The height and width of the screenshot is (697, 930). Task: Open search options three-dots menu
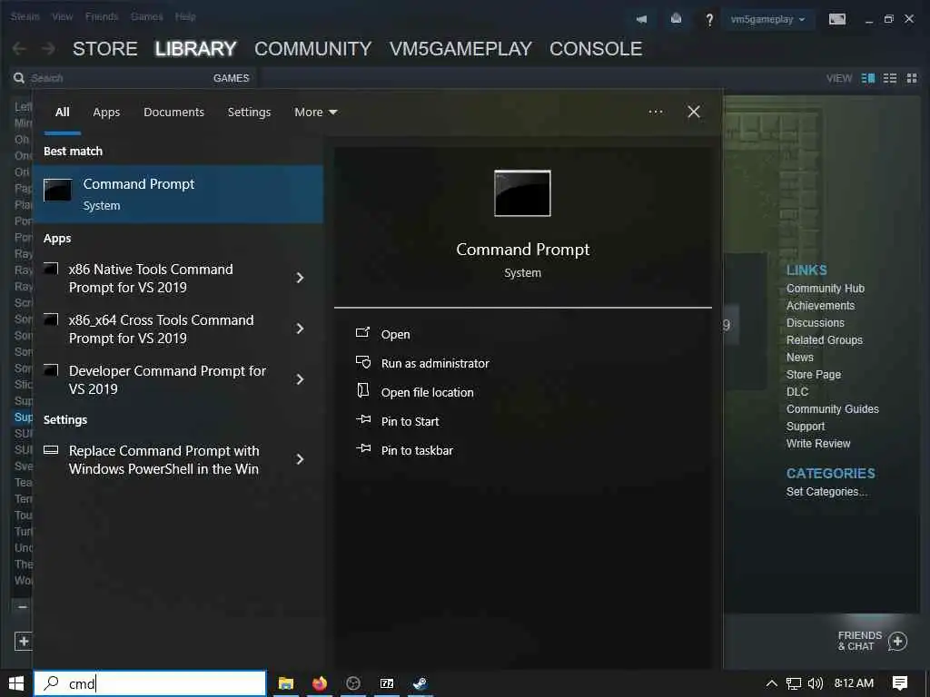[656, 112]
